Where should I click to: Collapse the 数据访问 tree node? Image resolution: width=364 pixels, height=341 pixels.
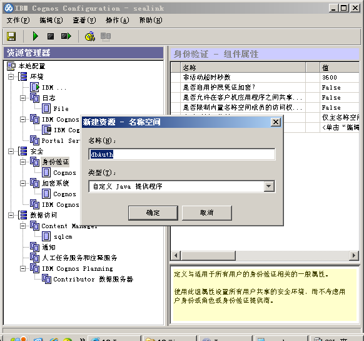pyautogui.click(x=11, y=215)
